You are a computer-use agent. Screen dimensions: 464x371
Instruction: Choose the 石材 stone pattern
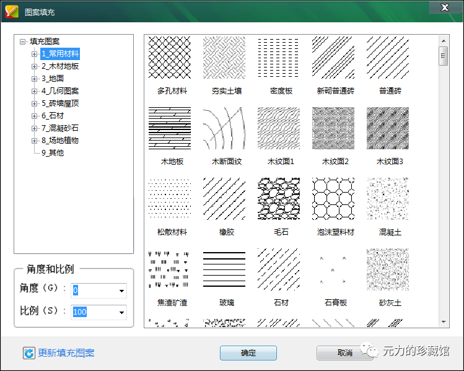pos(278,269)
